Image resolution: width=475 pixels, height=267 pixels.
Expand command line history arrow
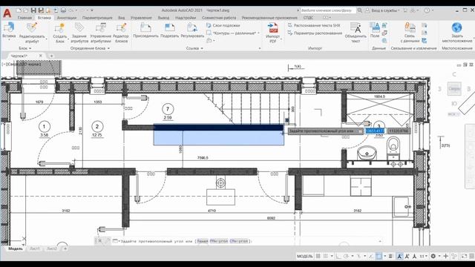point(380,241)
